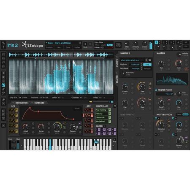
Task: Toggle the Master Distortion effect power box
Action: [x=156, y=118]
